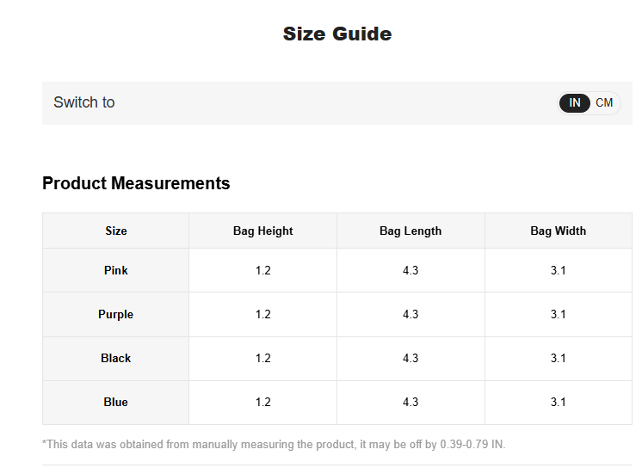Click Blue bag length value 4.3
Image resolution: width=642 pixels, height=468 pixels.
(411, 402)
